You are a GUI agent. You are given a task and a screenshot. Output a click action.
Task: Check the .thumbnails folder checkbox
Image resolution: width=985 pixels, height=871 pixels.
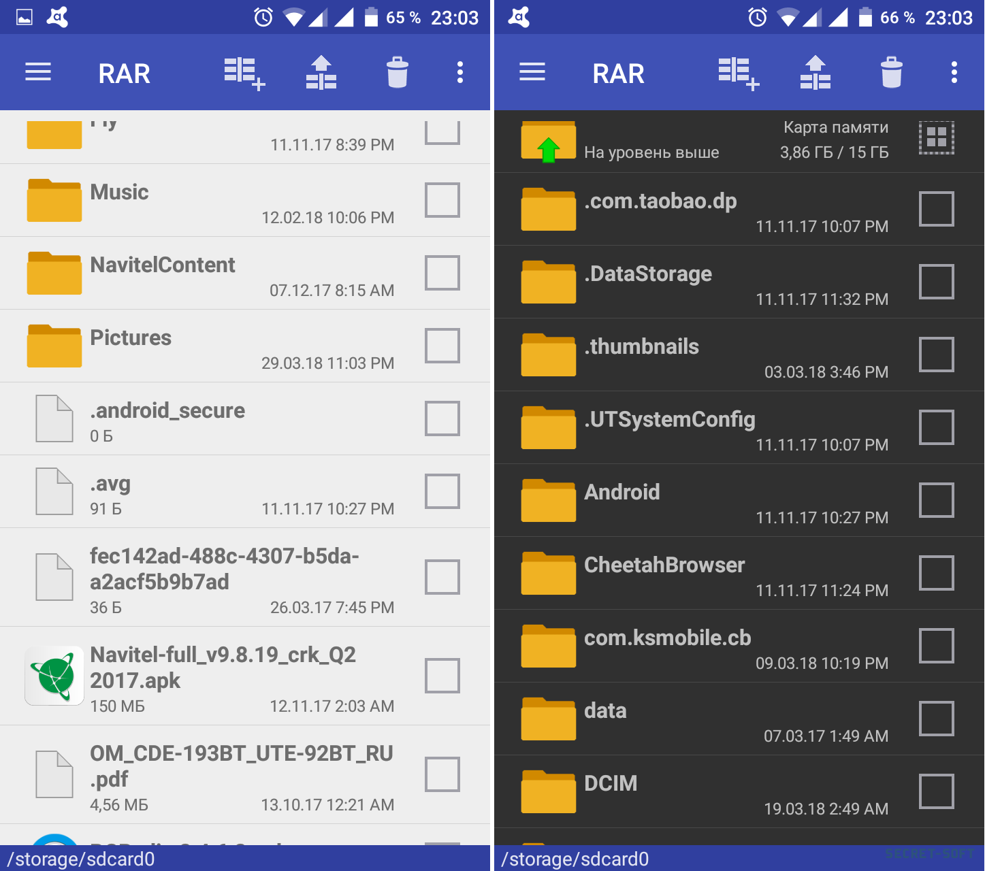click(x=937, y=355)
